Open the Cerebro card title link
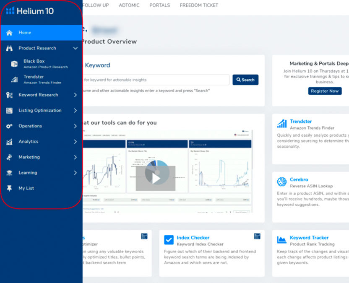Viewport: 349px width, 283px height. click(x=299, y=179)
